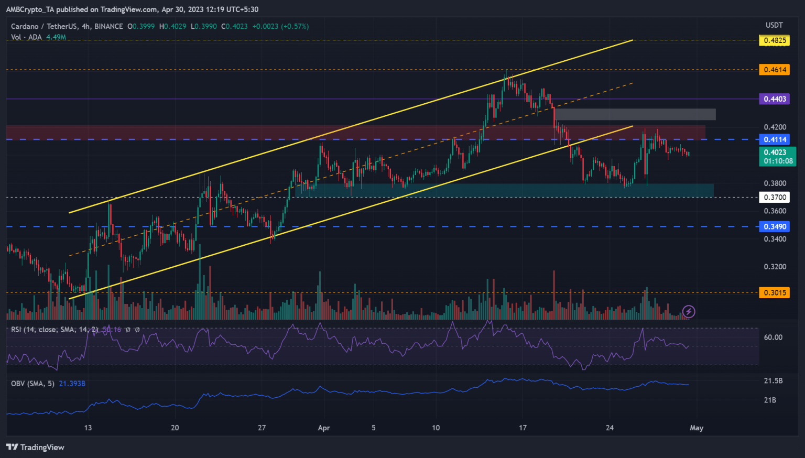Select the blue 0.4114 price level tag
This screenshot has width=805, height=458.
(x=774, y=139)
